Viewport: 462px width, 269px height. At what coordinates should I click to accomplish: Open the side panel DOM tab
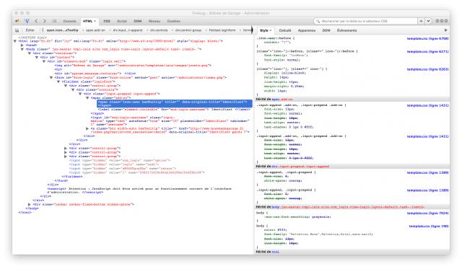tap(326, 30)
